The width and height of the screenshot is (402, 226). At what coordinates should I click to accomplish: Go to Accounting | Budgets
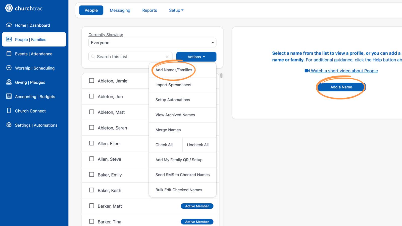point(34,97)
